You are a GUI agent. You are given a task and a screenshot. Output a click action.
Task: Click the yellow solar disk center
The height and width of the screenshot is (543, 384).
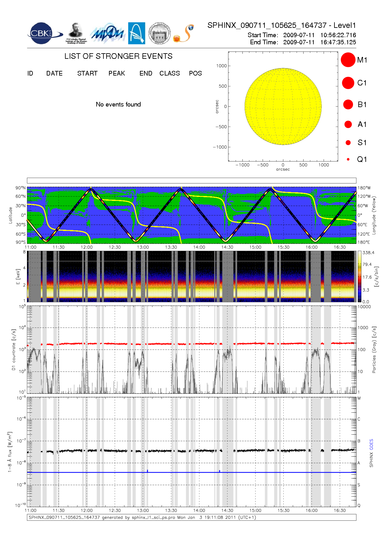[x=283, y=106]
